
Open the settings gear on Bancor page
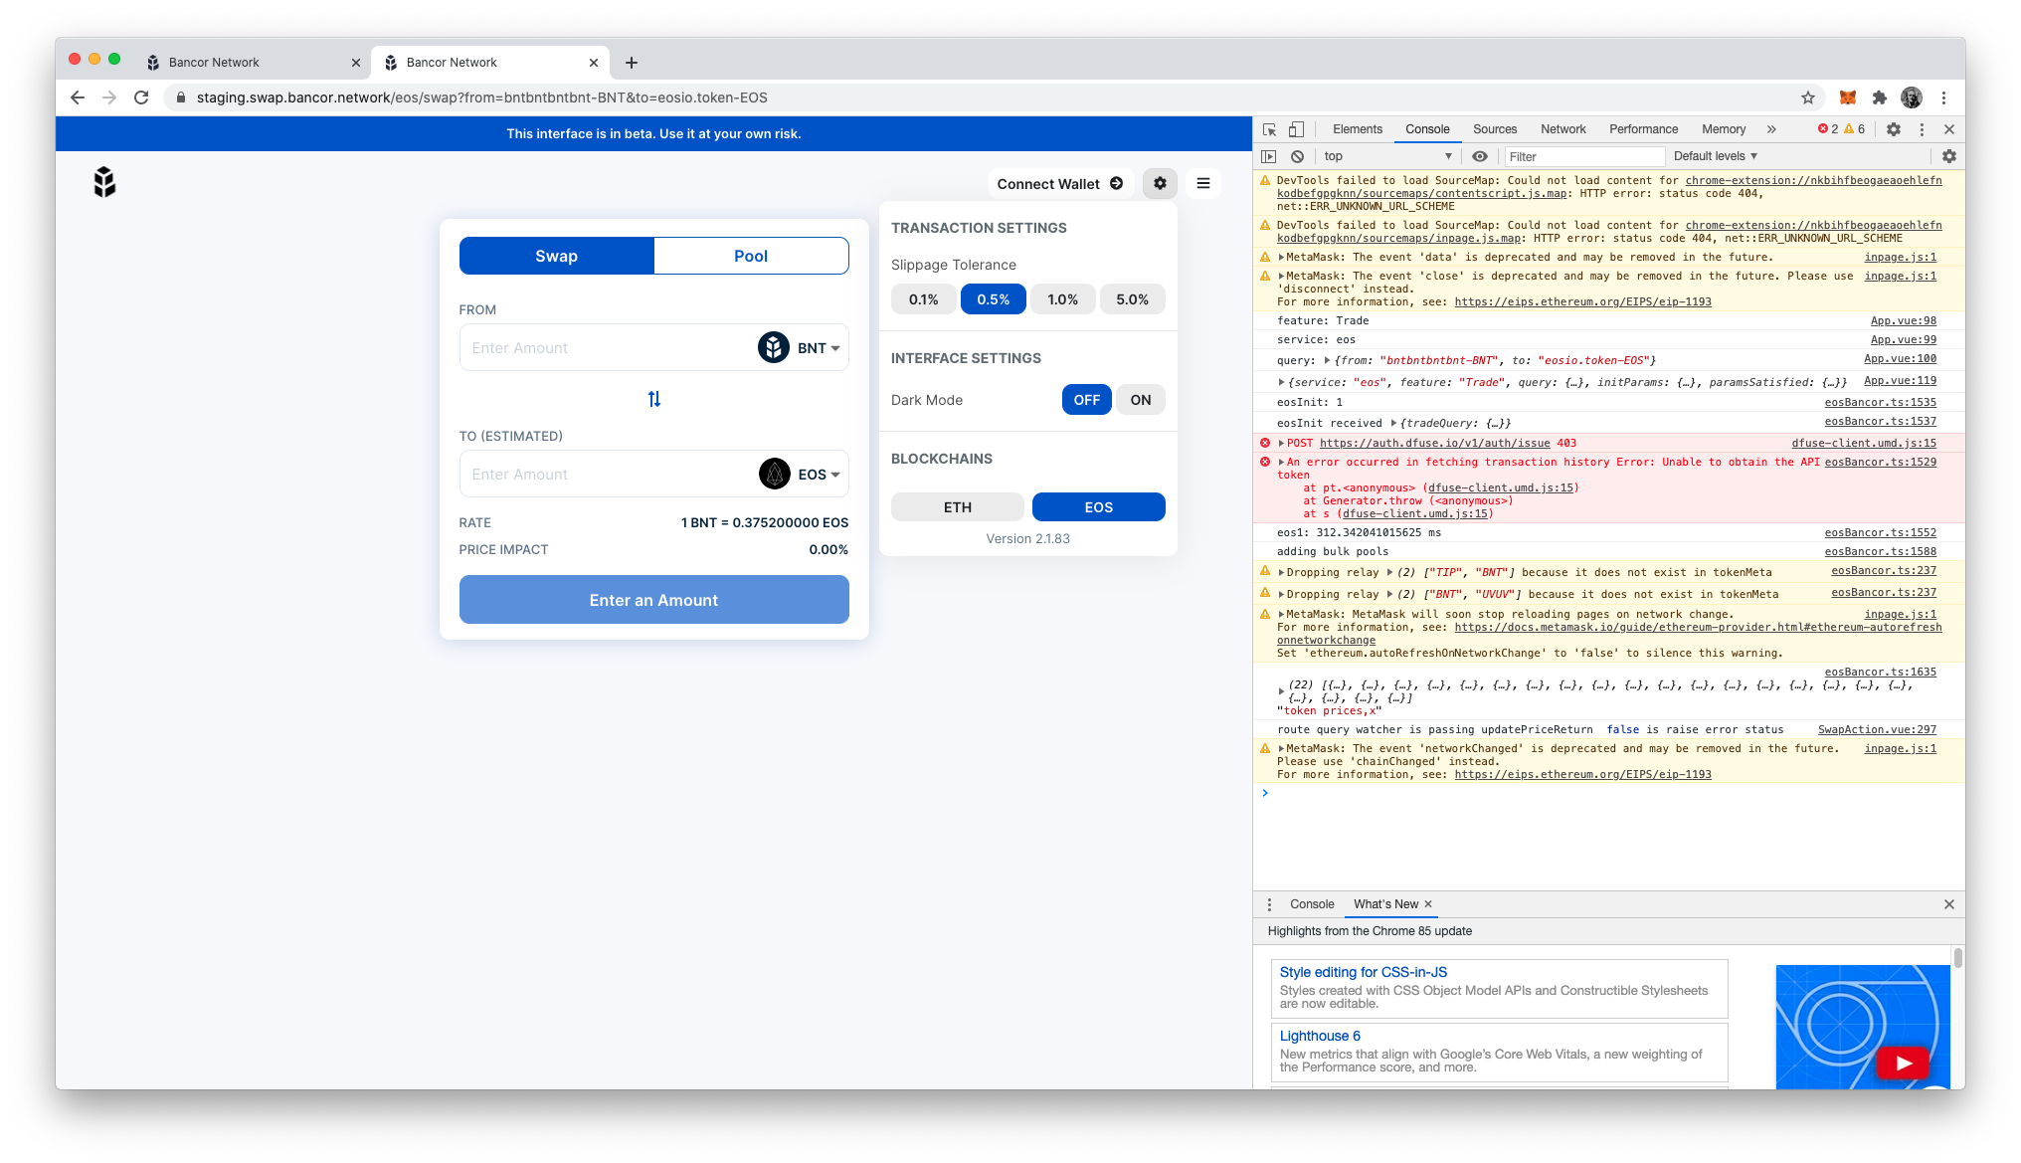click(x=1160, y=183)
